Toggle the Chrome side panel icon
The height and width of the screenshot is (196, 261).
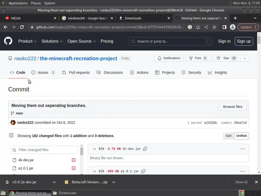point(224,27)
